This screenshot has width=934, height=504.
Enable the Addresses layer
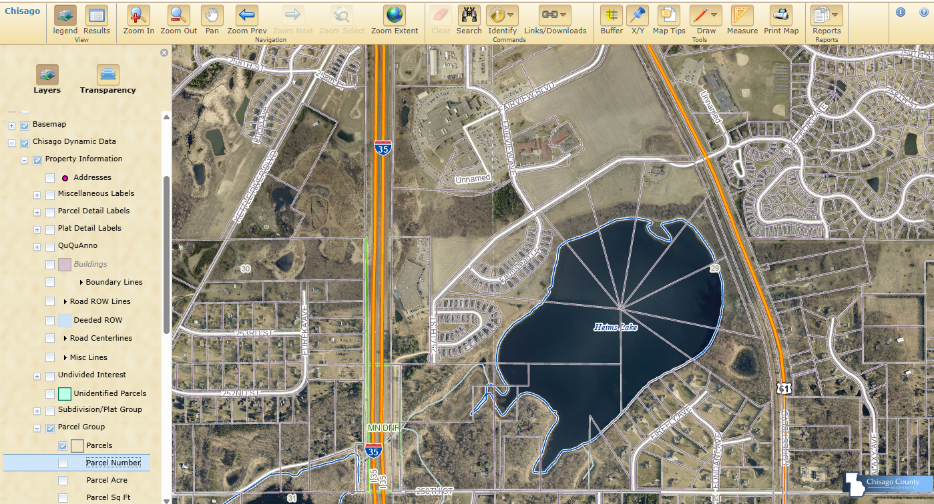pos(50,178)
